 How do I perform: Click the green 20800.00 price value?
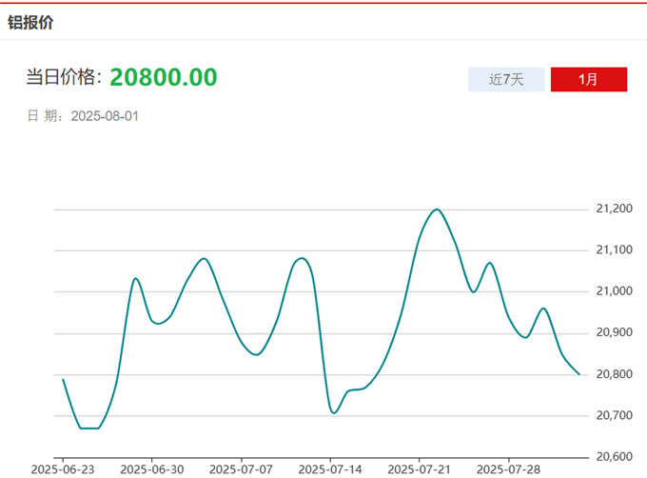(x=164, y=77)
